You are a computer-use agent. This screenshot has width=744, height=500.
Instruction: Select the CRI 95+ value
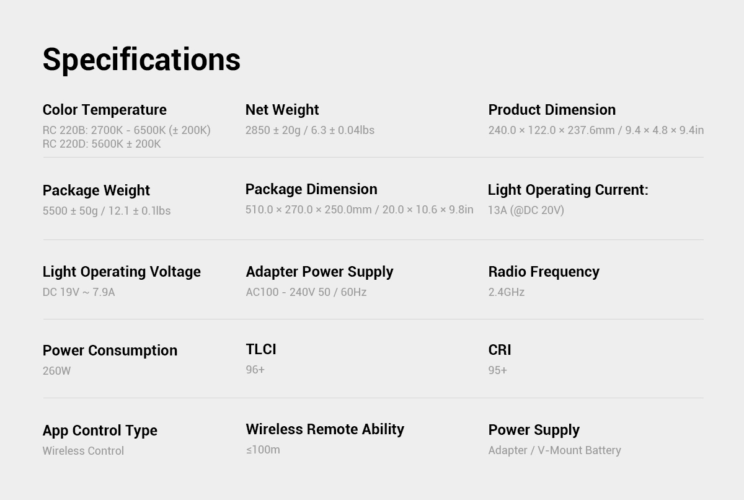[x=497, y=370]
